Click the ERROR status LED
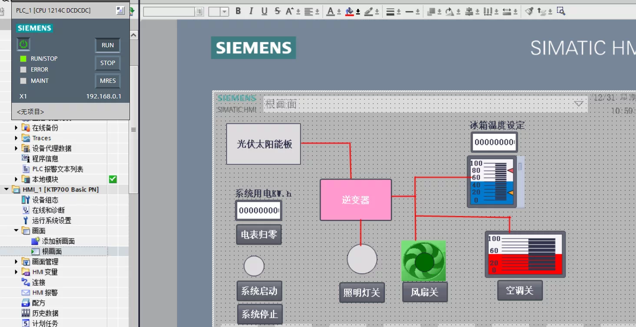This screenshot has height=327, width=636. click(x=23, y=69)
